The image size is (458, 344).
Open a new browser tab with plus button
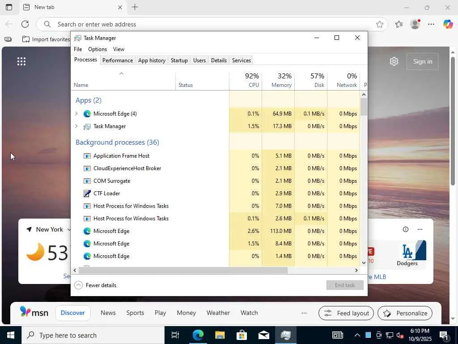pos(135,7)
